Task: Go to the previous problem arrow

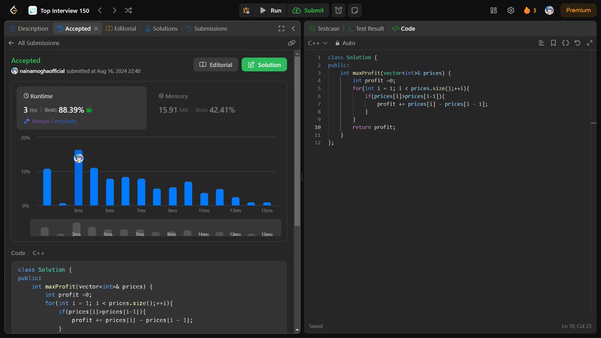Action: point(100,10)
